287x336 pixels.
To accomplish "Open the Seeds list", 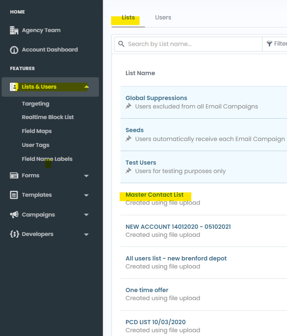I will click(134, 130).
